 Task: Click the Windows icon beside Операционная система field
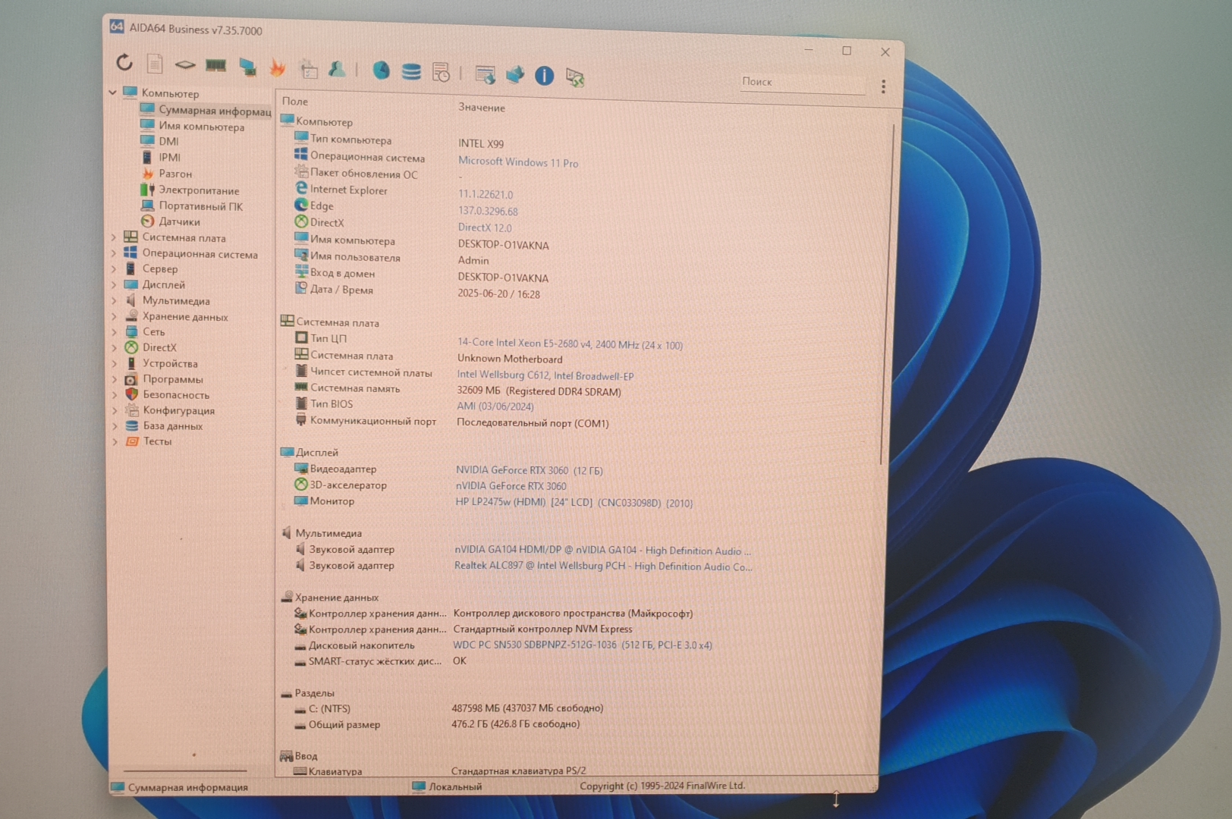(x=301, y=155)
